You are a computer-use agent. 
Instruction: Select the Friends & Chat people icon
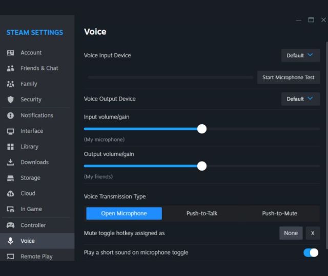(x=10, y=68)
